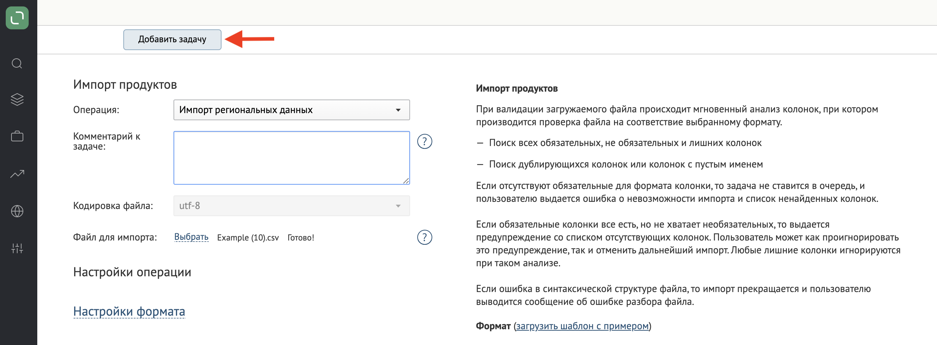This screenshot has height=345, width=937.
Task: Open the trending chart sidebar icon
Action: (x=17, y=174)
